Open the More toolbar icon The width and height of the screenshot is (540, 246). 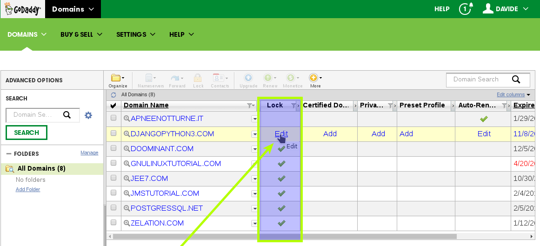[315, 80]
